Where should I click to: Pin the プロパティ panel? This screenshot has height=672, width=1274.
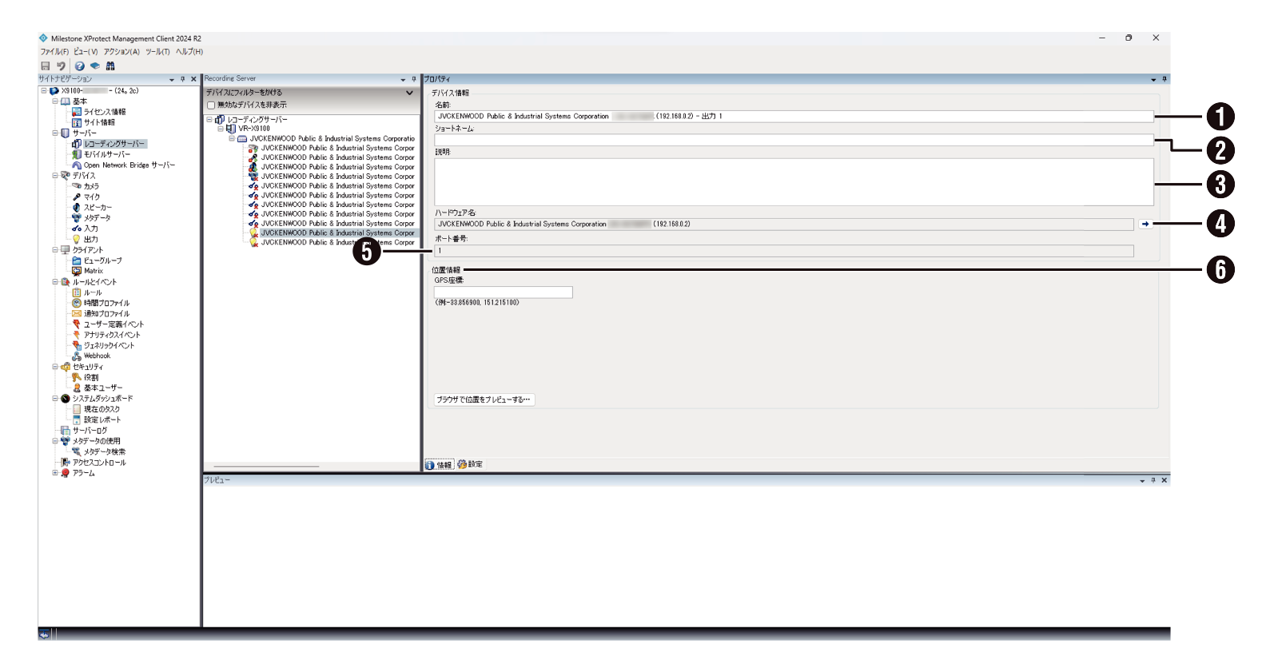pyautogui.click(x=1165, y=79)
